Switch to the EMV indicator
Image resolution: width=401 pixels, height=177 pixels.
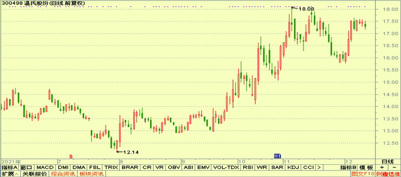pos(203,168)
